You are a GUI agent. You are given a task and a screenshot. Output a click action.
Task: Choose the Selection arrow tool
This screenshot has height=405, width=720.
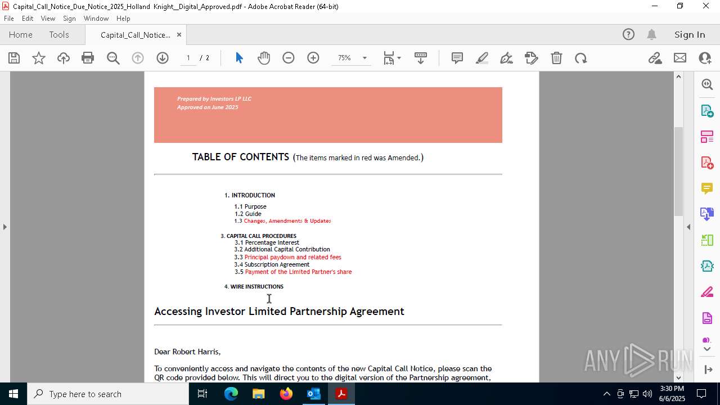(239, 58)
